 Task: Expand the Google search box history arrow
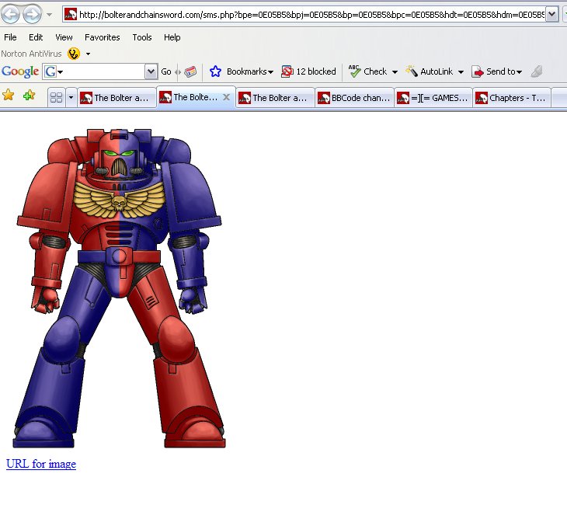(x=151, y=71)
